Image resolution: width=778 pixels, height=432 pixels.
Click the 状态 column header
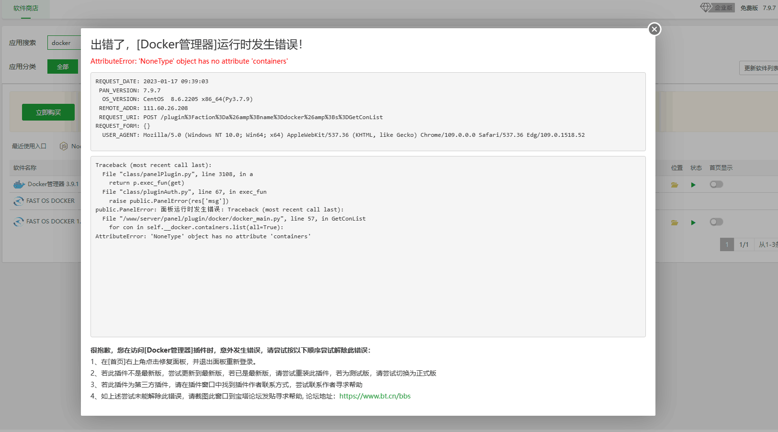[696, 168]
